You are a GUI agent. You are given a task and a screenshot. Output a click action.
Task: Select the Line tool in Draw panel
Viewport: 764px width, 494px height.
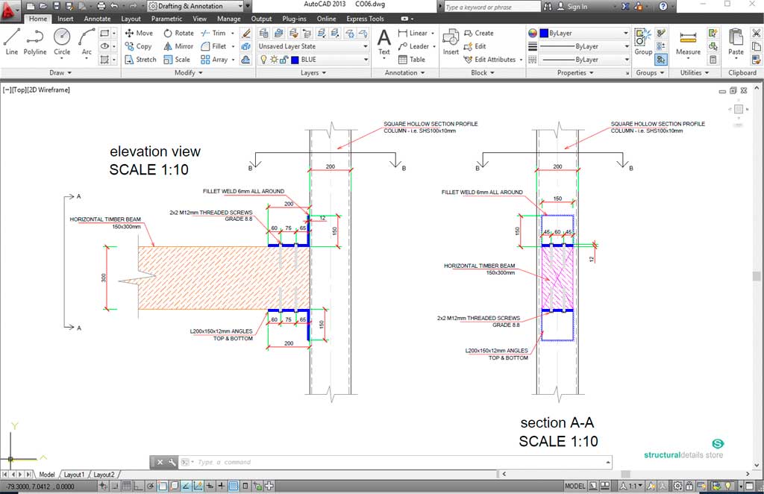(11, 43)
